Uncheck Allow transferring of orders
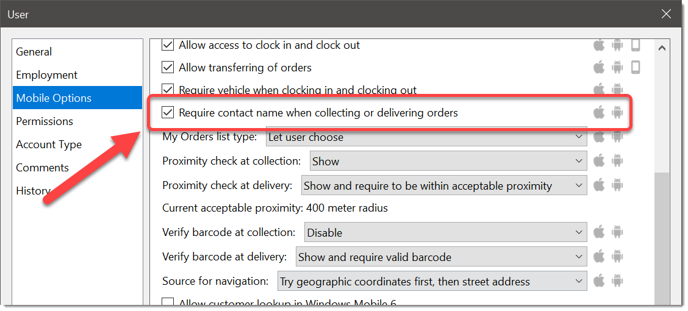Screen dimensions: 688x311 (x=168, y=68)
